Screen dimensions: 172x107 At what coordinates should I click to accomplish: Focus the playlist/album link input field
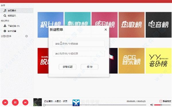tap(79, 44)
